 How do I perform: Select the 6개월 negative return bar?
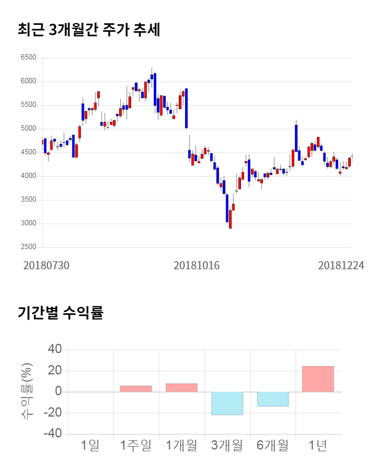(273, 399)
